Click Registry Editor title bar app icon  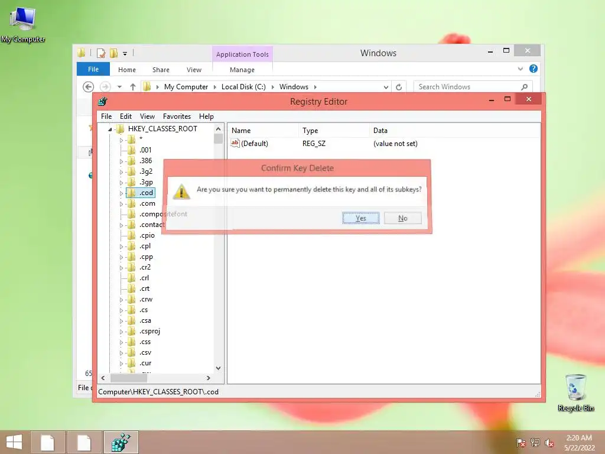click(x=103, y=102)
